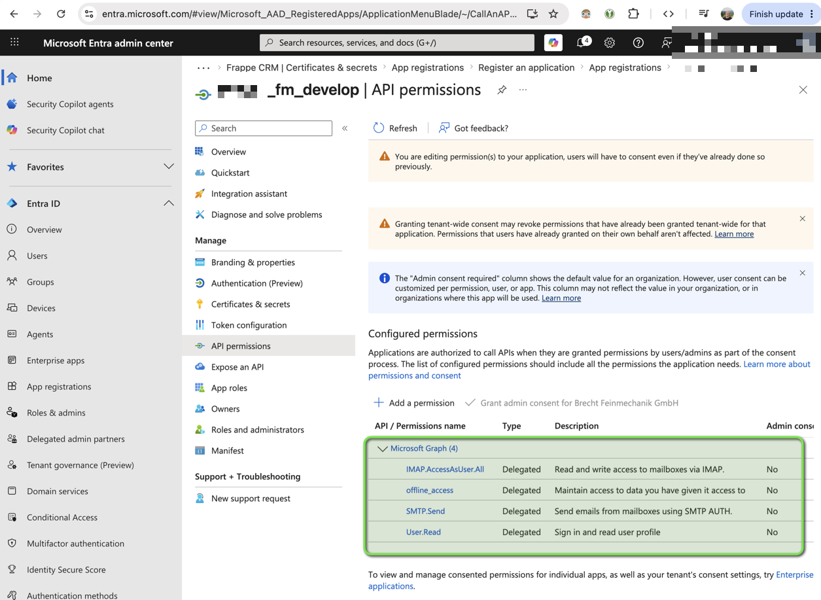Expand the breadcrumb ellipsis

click(203, 67)
